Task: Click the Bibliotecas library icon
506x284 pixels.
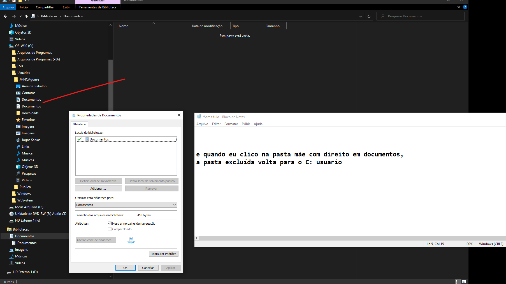Action: tap(9, 229)
